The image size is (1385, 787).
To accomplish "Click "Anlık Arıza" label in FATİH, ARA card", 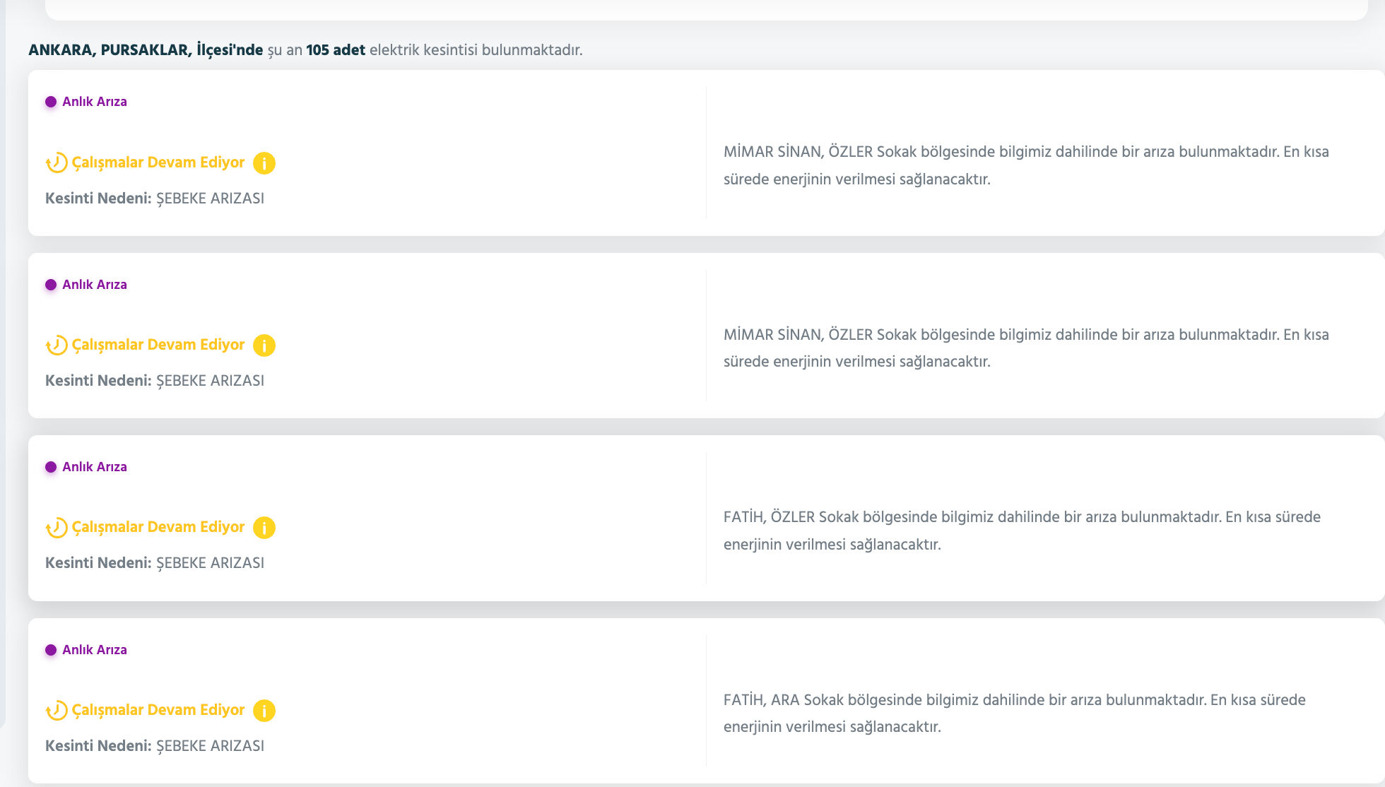I will (x=95, y=650).
